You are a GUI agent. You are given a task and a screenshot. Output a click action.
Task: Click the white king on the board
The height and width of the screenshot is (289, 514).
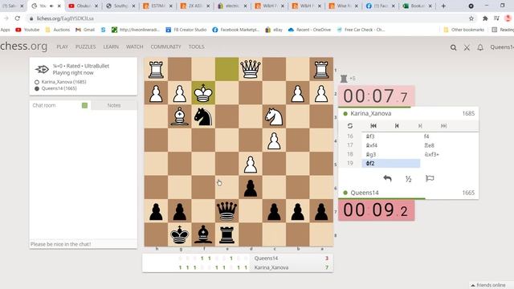coord(203,93)
